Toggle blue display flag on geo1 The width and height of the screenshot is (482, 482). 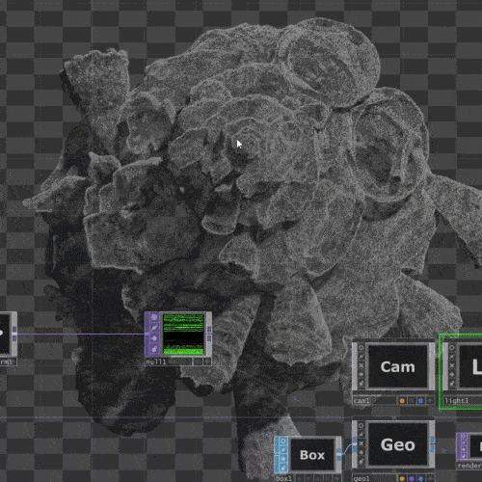pyautogui.click(x=420, y=478)
